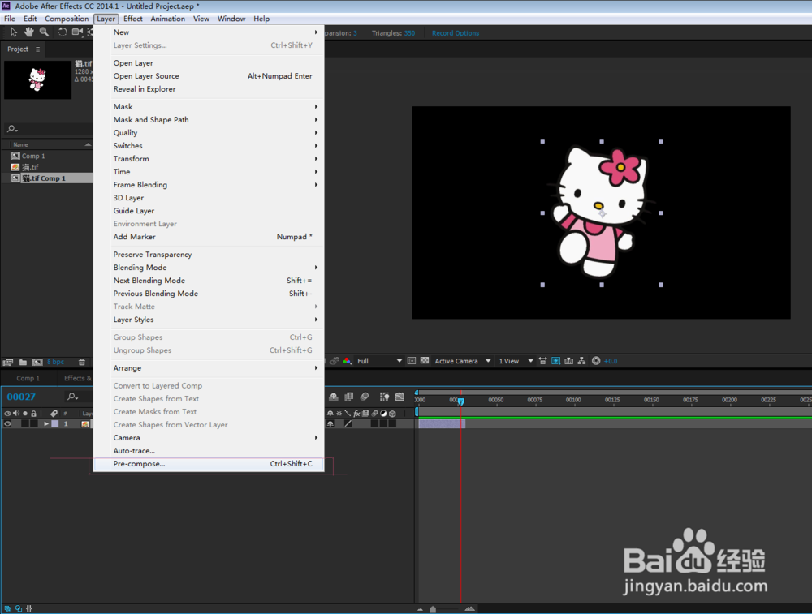Viewport: 812px width, 614px height.
Task: Click the Interpret Footage icon in Project panel
Action: pos(8,362)
